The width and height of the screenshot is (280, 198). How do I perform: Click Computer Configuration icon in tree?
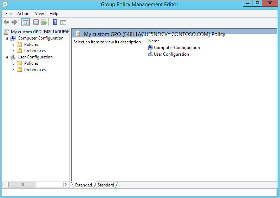click(13, 38)
